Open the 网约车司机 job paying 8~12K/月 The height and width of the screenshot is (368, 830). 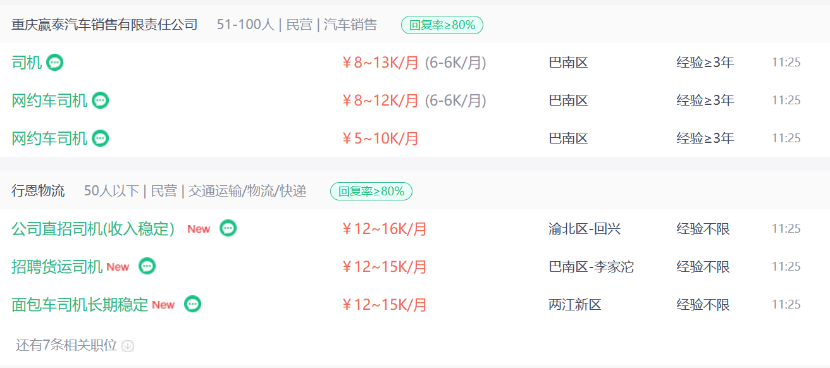tap(49, 101)
